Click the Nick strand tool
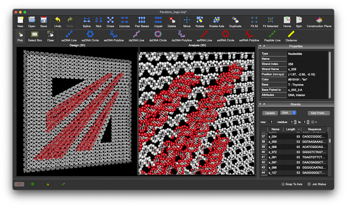Screen dimensions: 347x207 [99, 22]
